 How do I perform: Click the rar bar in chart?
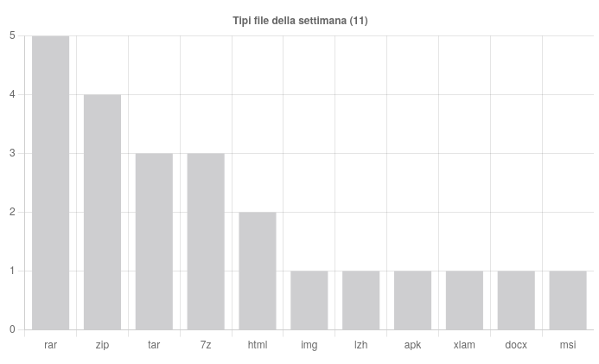point(50,182)
